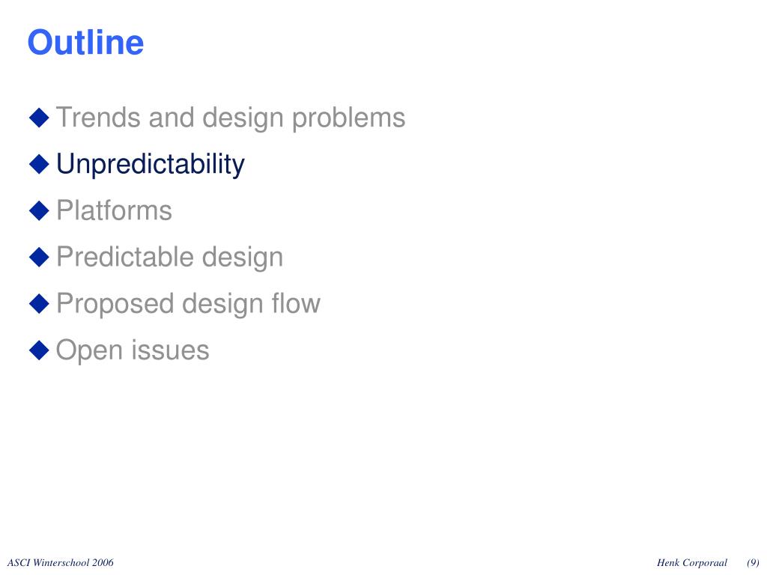Click the Outline slide title
Screen dimensions: 767x575
click(x=85, y=43)
